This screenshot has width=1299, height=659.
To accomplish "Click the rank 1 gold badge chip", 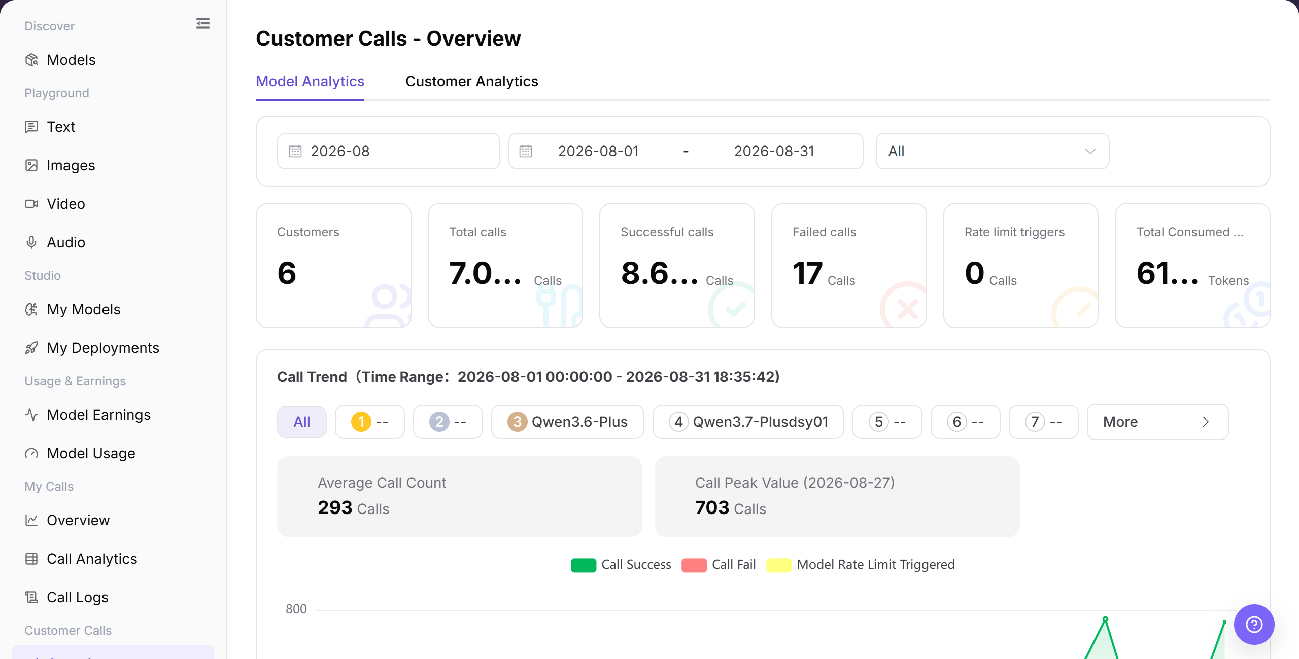I will (370, 422).
